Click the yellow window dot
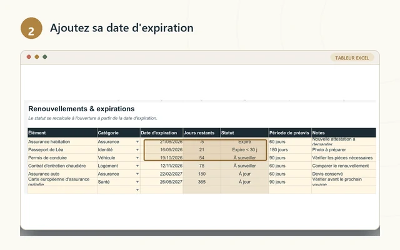 click(37, 57)
